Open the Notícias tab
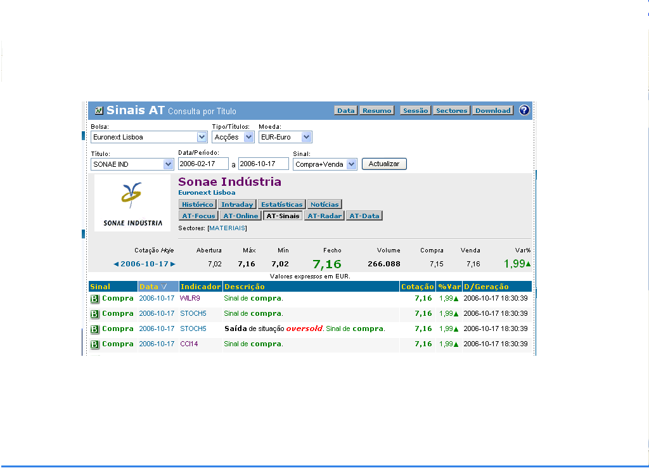Image resolution: width=649 pixels, height=468 pixels. [324, 204]
